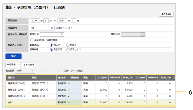Click end month field 3

73,21
